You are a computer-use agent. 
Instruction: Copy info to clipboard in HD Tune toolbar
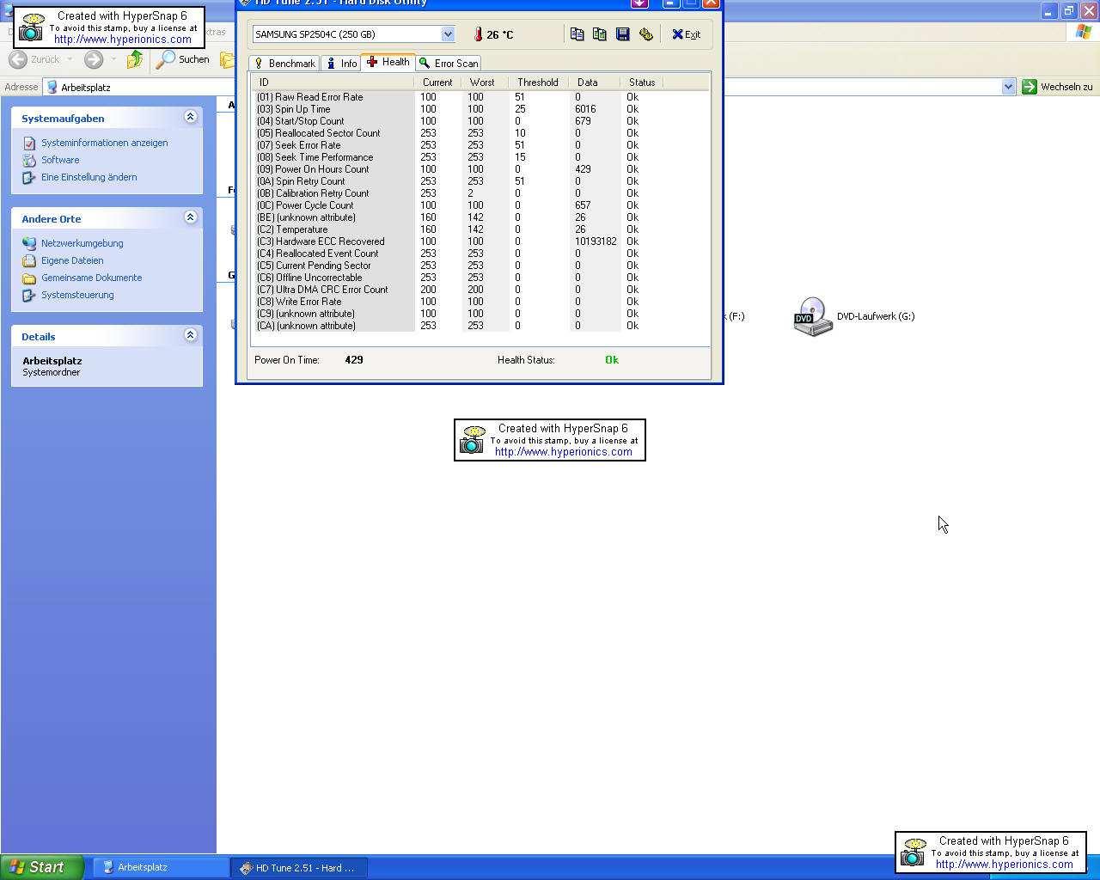(577, 34)
